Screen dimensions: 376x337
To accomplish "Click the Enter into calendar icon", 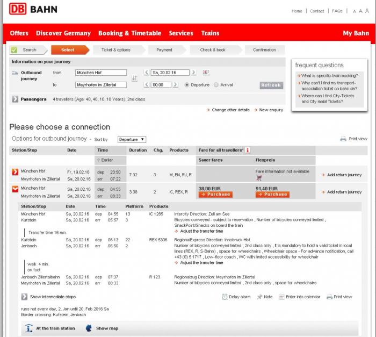I will tap(281, 297).
